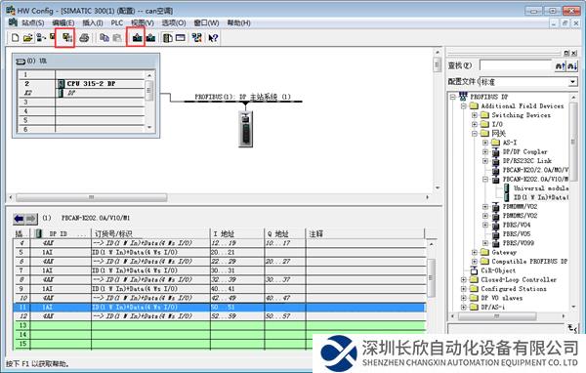
Task: Open the PLC menu
Action: (116, 22)
